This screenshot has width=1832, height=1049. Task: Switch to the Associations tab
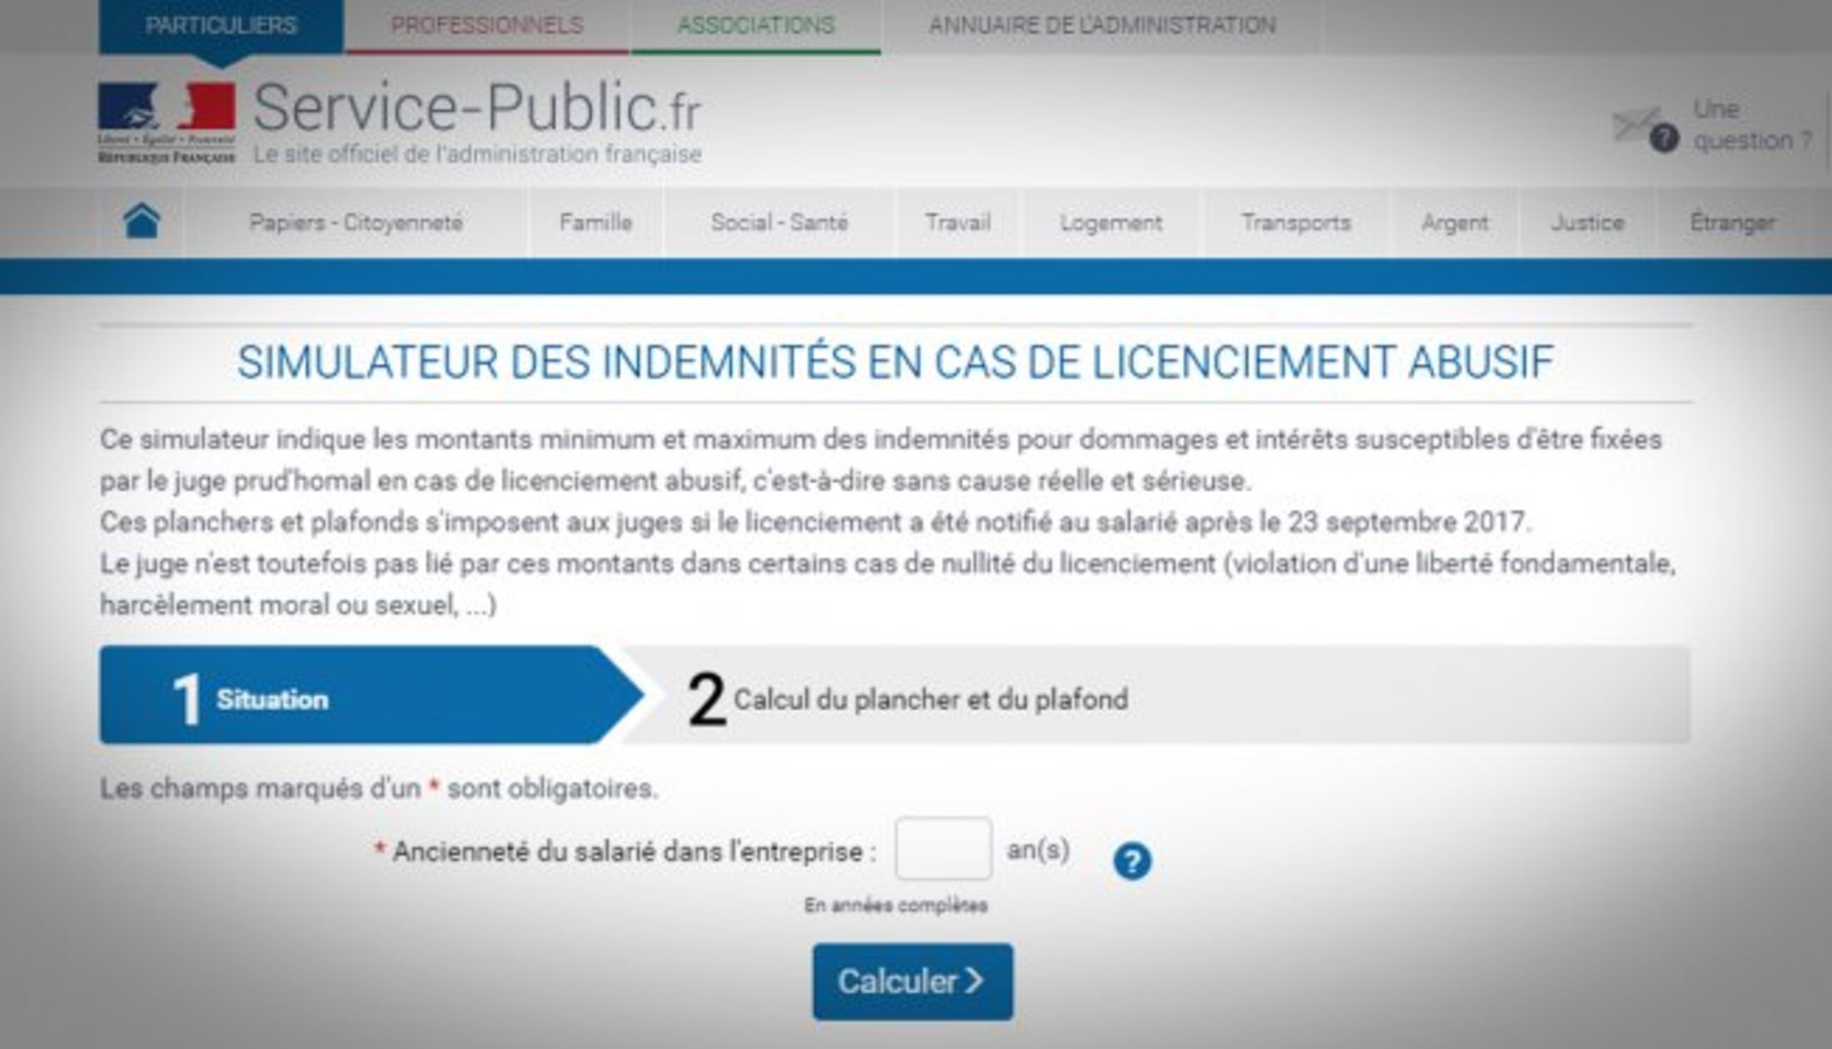(755, 26)
